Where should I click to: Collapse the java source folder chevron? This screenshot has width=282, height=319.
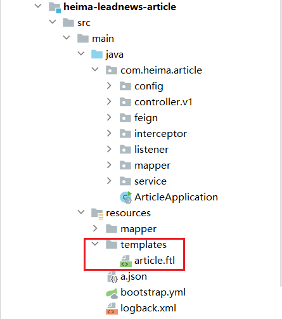pos(81,53)
